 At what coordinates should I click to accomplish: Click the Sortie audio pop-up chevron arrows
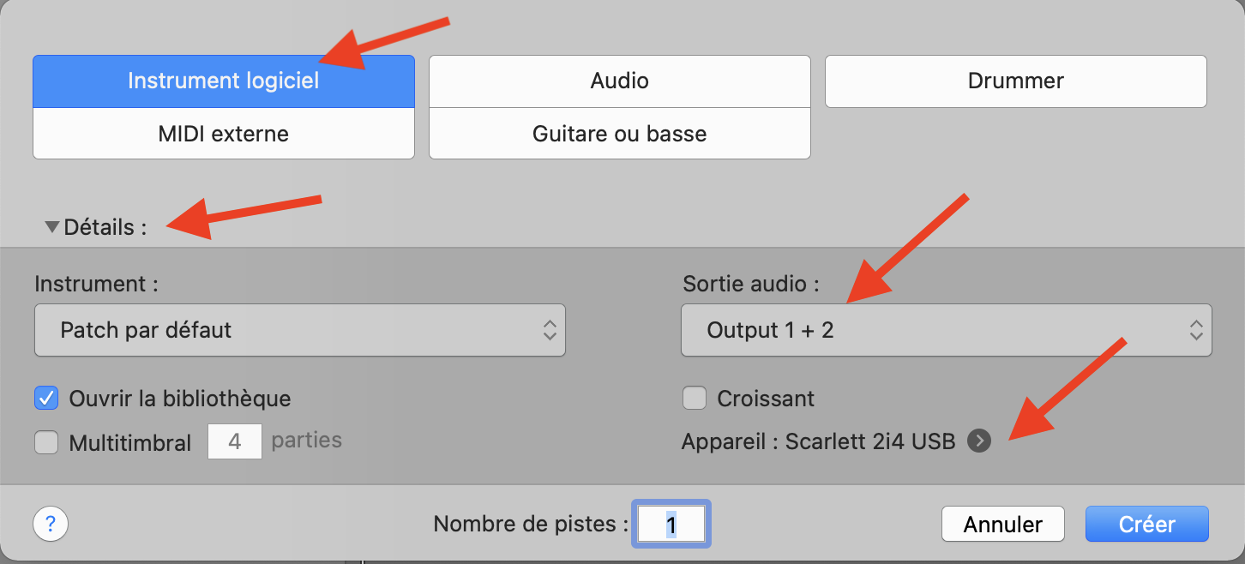tap(1195, 330)
